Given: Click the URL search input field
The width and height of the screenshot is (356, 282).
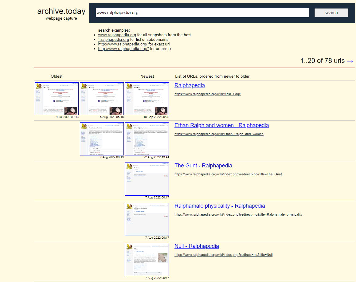Looking at the screenshot, I should [202, 13].
